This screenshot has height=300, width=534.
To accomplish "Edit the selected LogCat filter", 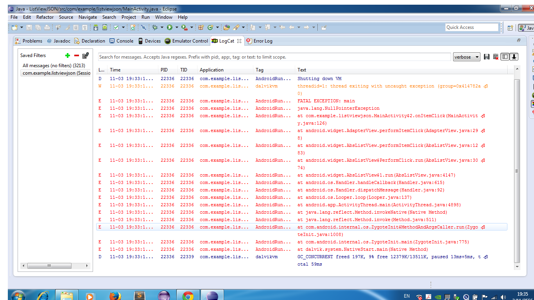I will (86, 55).
